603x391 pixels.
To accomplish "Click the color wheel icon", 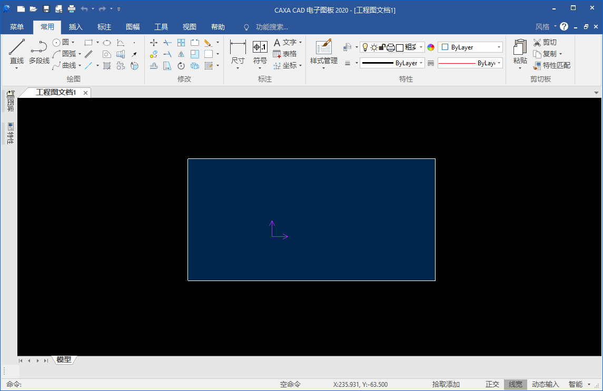I will [431, 47].
